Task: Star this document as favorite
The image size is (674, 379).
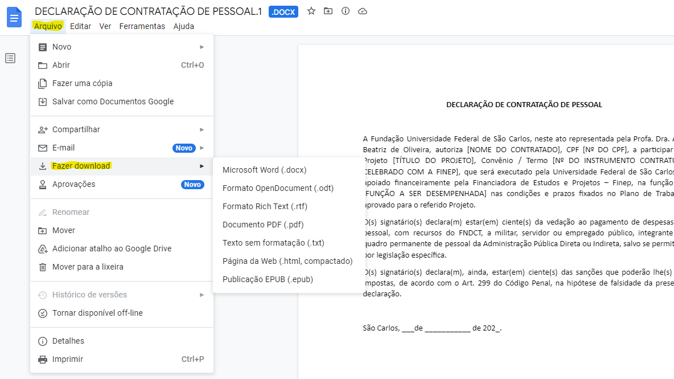Action: coord(310,11)
